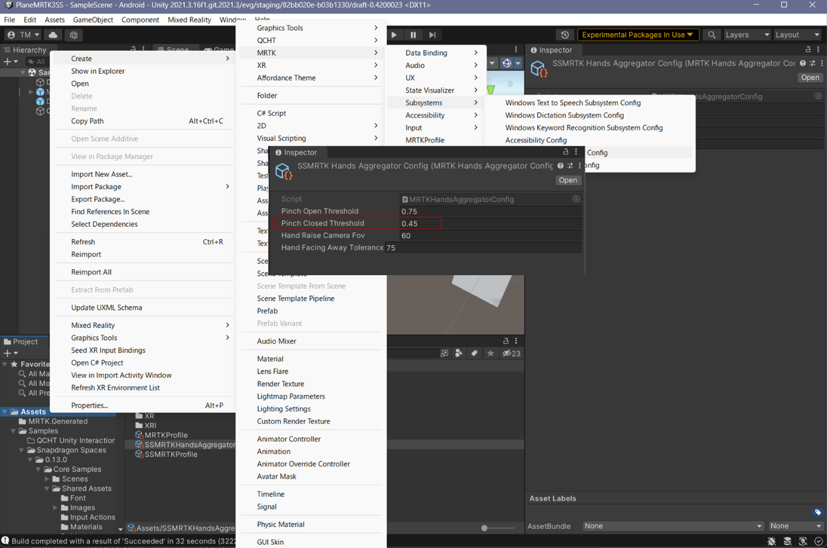
Task: Open the AssetBundle None dropdown
Action: point(673,526)
